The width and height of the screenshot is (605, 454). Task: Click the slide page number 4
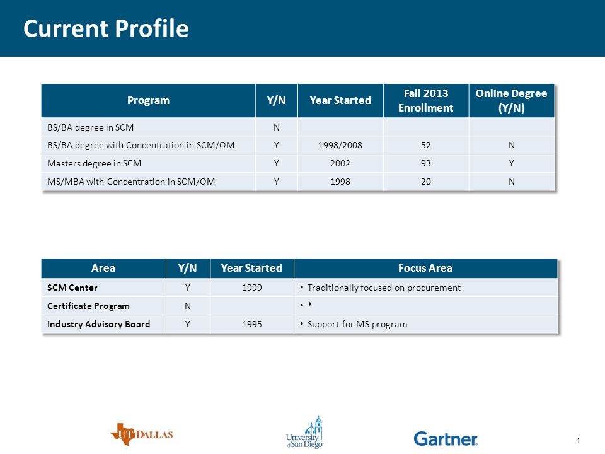coord(578,440)
